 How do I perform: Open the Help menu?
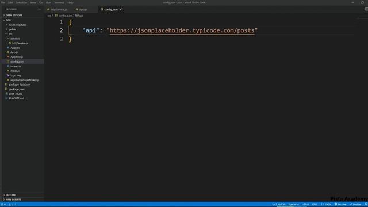click(x=70, y=2)
